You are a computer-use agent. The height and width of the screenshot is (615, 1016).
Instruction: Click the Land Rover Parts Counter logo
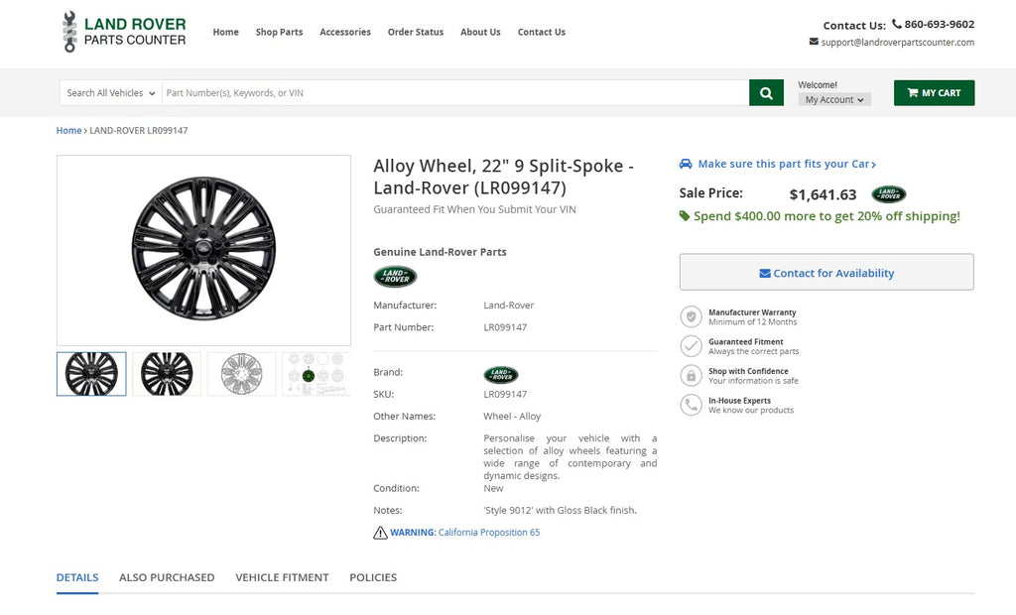click(124, 32)
